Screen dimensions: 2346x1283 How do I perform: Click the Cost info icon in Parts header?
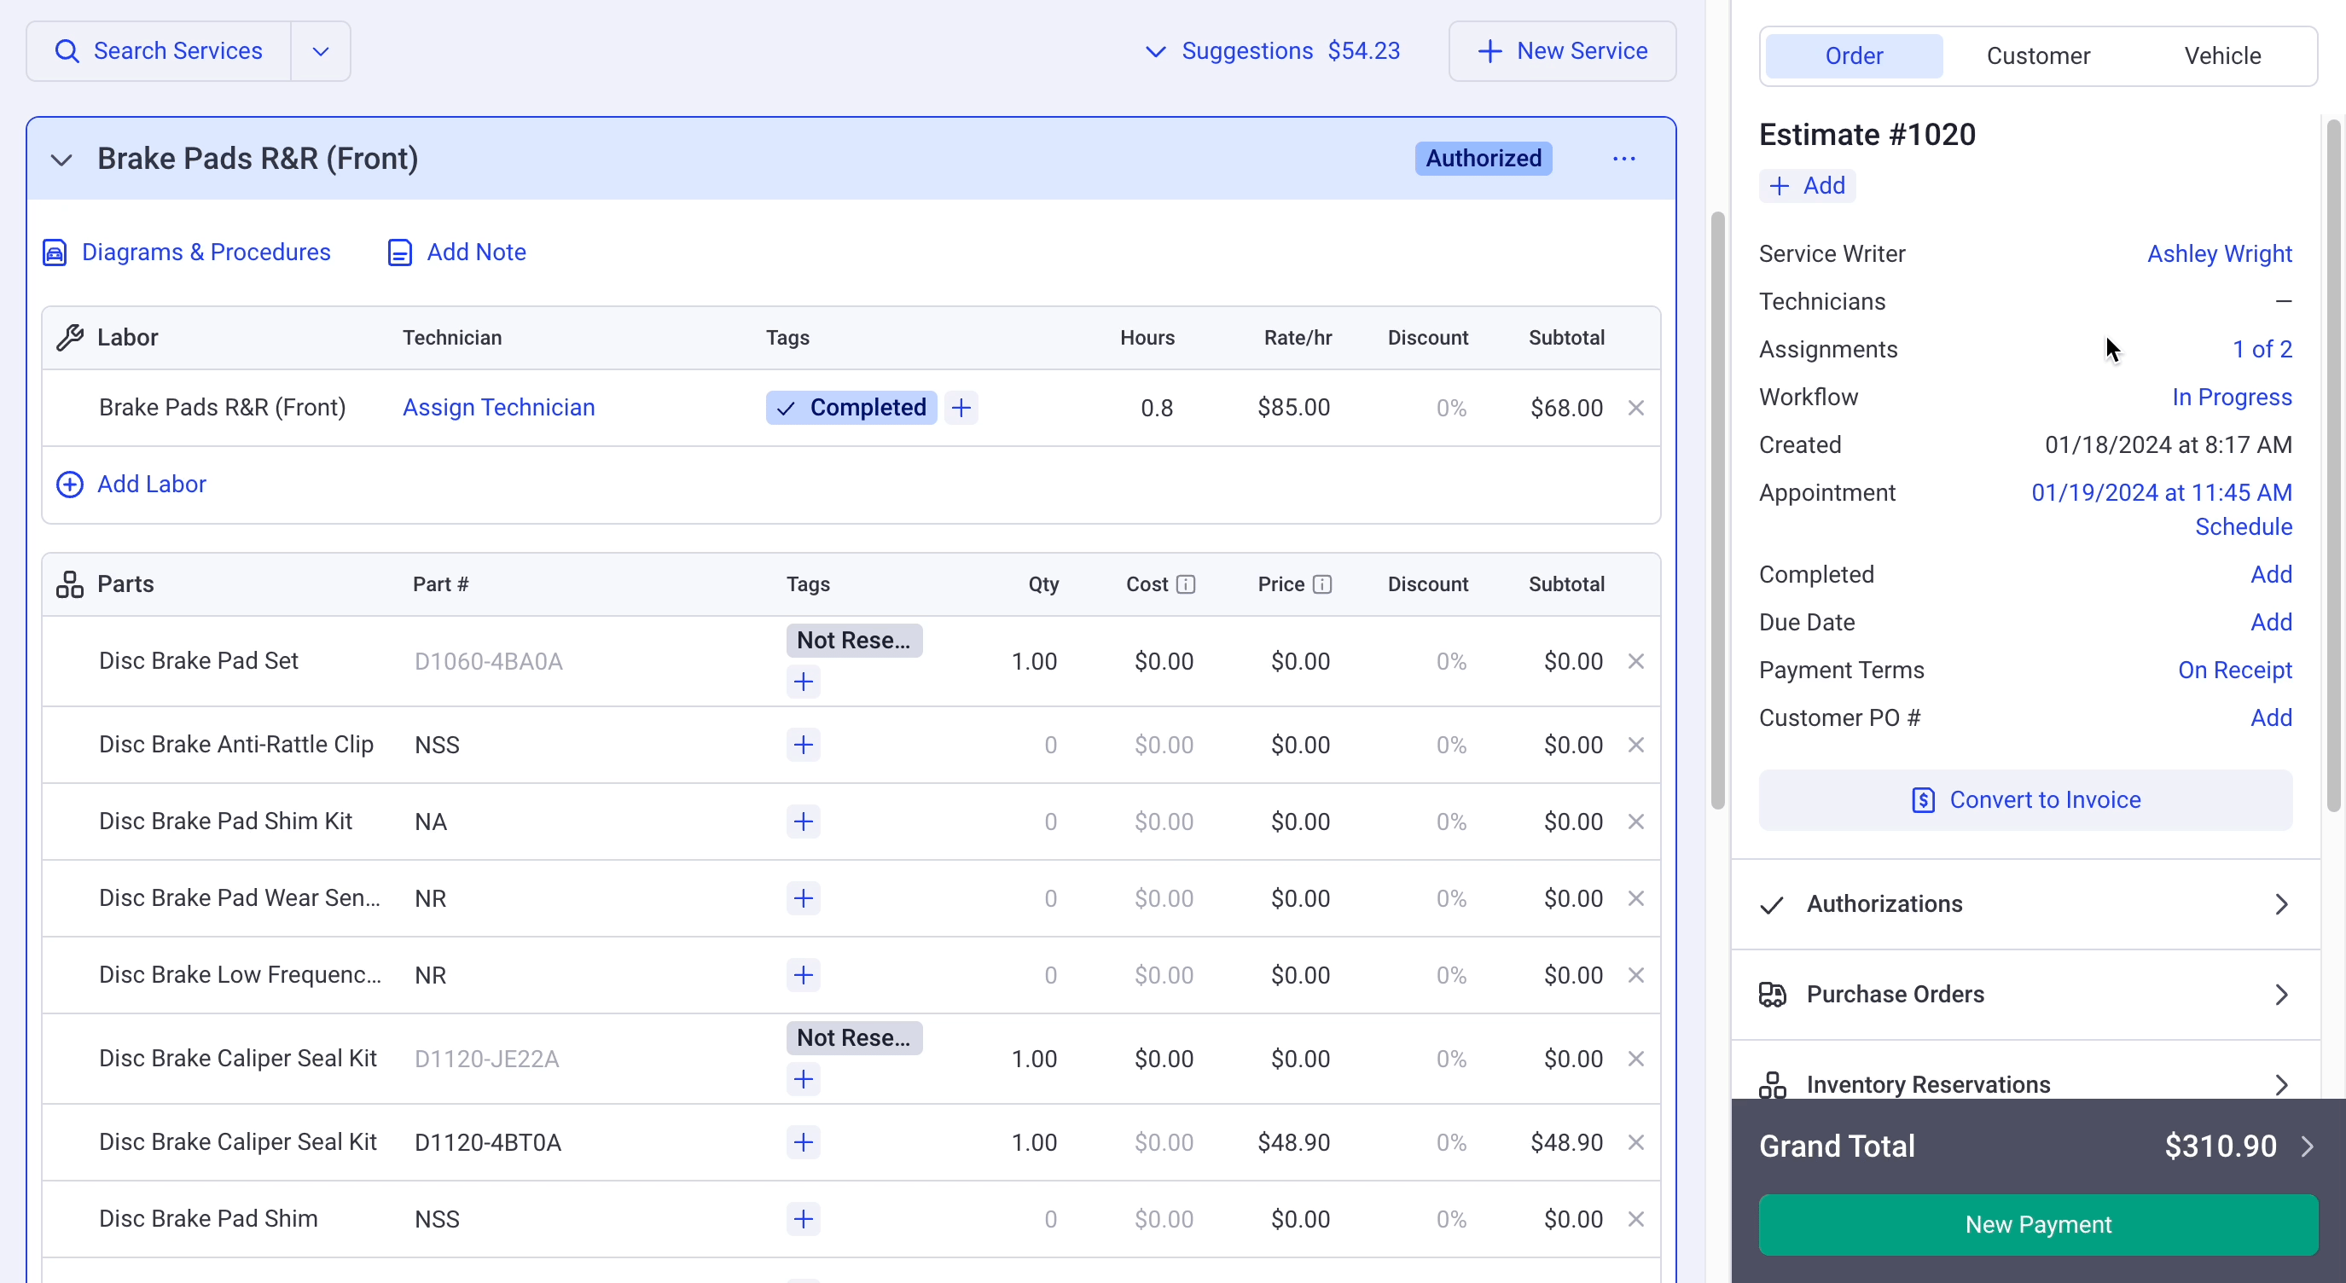pos(1187,583)
